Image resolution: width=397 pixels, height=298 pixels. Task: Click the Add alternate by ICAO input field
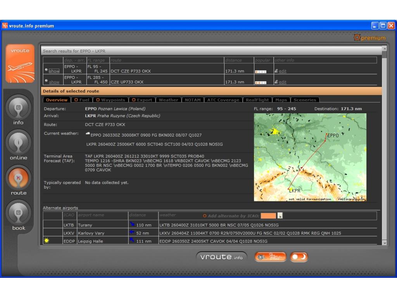click(x=268, y=216)
